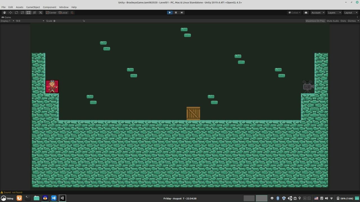Open Unity cloud services
The image size is (360, 202).
(306, 13)
